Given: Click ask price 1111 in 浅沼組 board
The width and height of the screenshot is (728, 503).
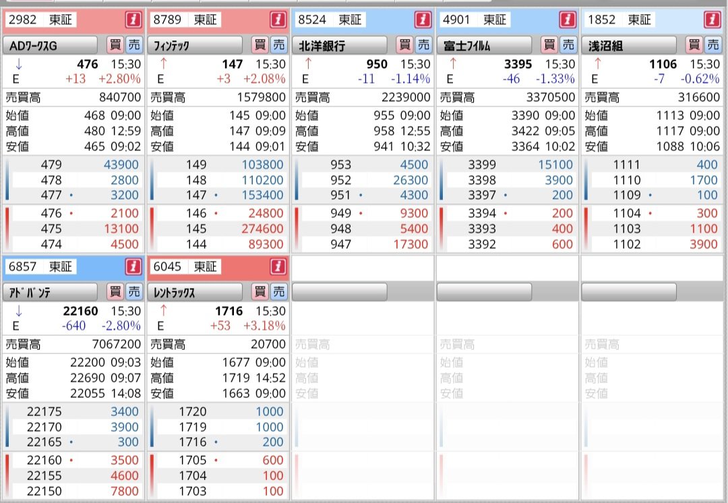Looking at the screenshot, I should click(627, 165).
